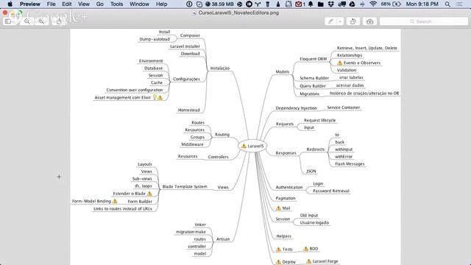Click the Routing node
Screen dimensions: 471x265
222,134
